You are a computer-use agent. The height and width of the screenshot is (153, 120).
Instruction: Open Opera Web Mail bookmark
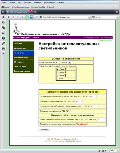(x=38, y=7)
